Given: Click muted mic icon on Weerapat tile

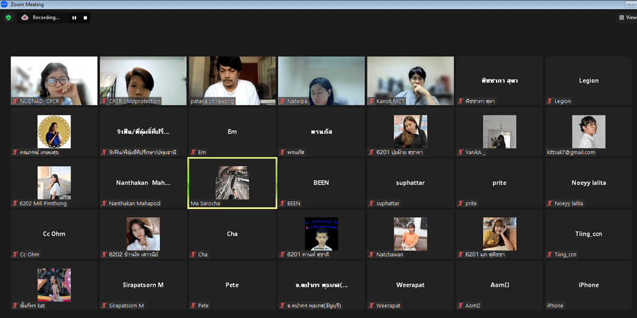Looking at the screenshot, I should point(372,306).
